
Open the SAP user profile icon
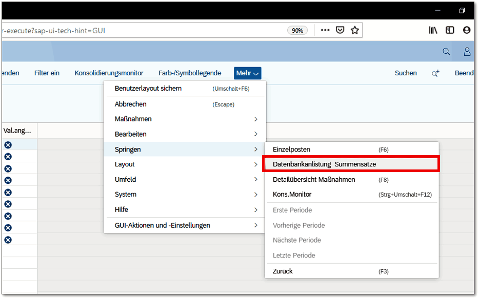point(467,52)
